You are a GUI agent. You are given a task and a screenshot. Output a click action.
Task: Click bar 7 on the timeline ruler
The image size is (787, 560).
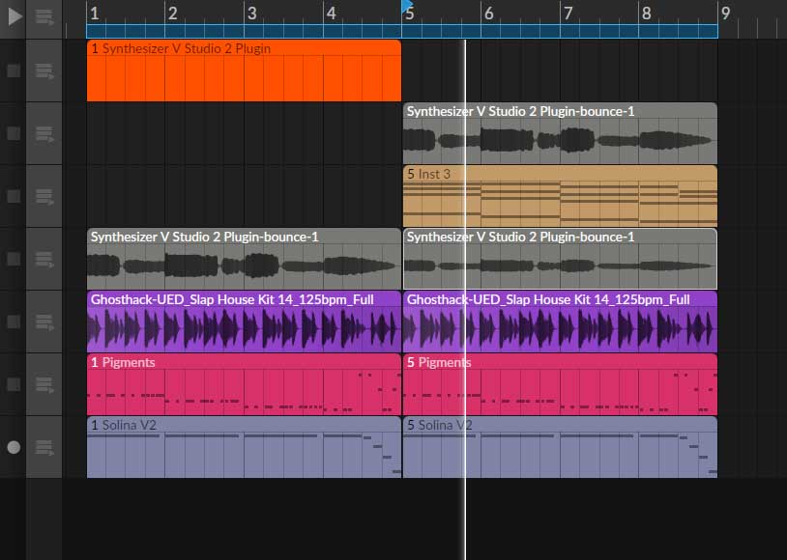point(568,13)
